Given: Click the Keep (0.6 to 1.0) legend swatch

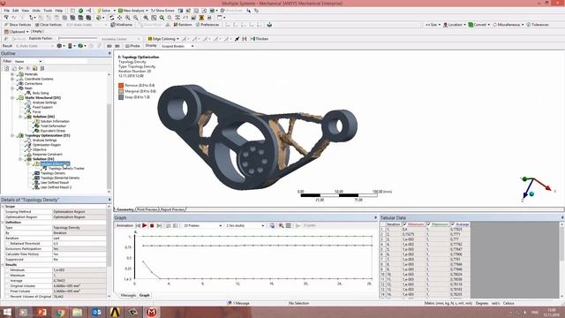Looking at the screenshot, I should 121,97.
